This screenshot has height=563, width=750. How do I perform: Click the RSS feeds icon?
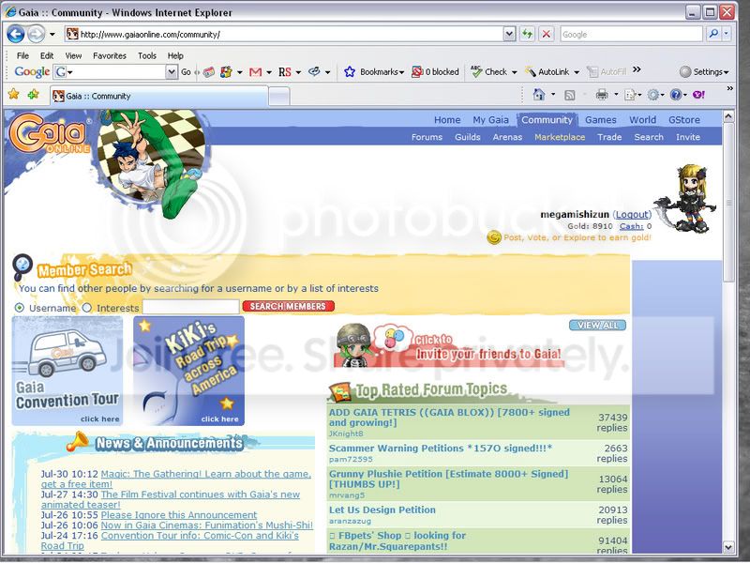coord(570,96)
